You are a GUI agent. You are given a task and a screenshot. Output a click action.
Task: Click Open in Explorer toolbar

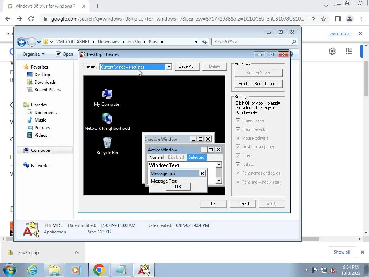pos(65,54)
